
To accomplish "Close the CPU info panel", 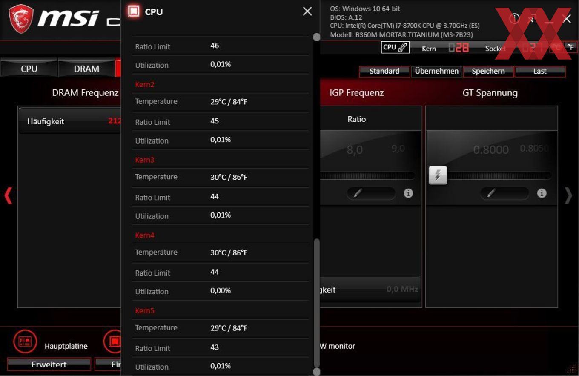I will pyautogui.click(x=307, y=11).
